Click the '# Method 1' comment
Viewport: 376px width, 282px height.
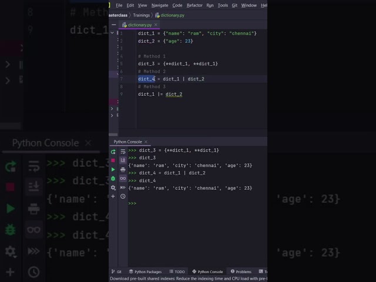pyautogui.click(x=152, y=56)
